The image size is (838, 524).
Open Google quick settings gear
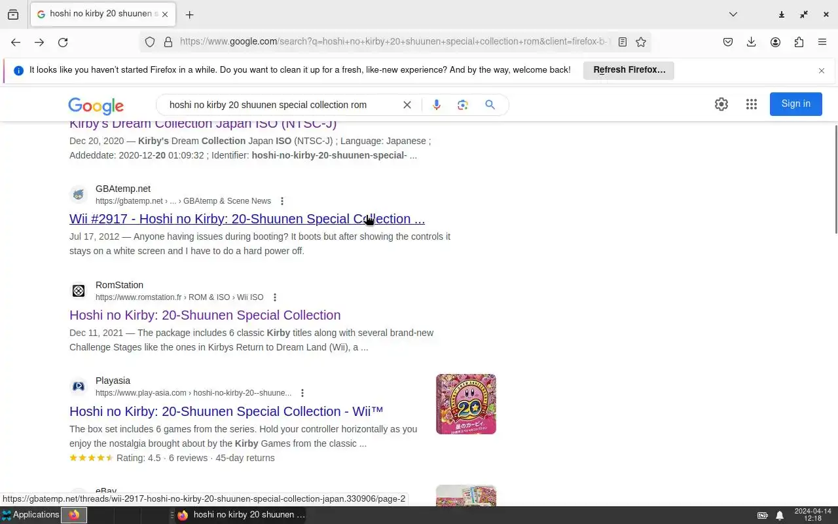pos(721,104)
